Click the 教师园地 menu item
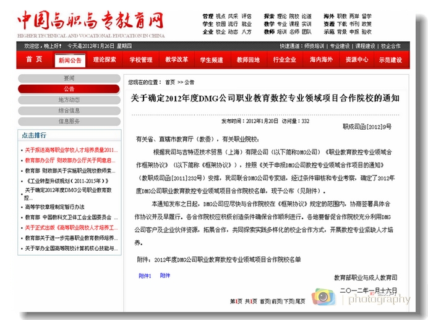Viewport: 428px width, 320px height. coord(248,60)
